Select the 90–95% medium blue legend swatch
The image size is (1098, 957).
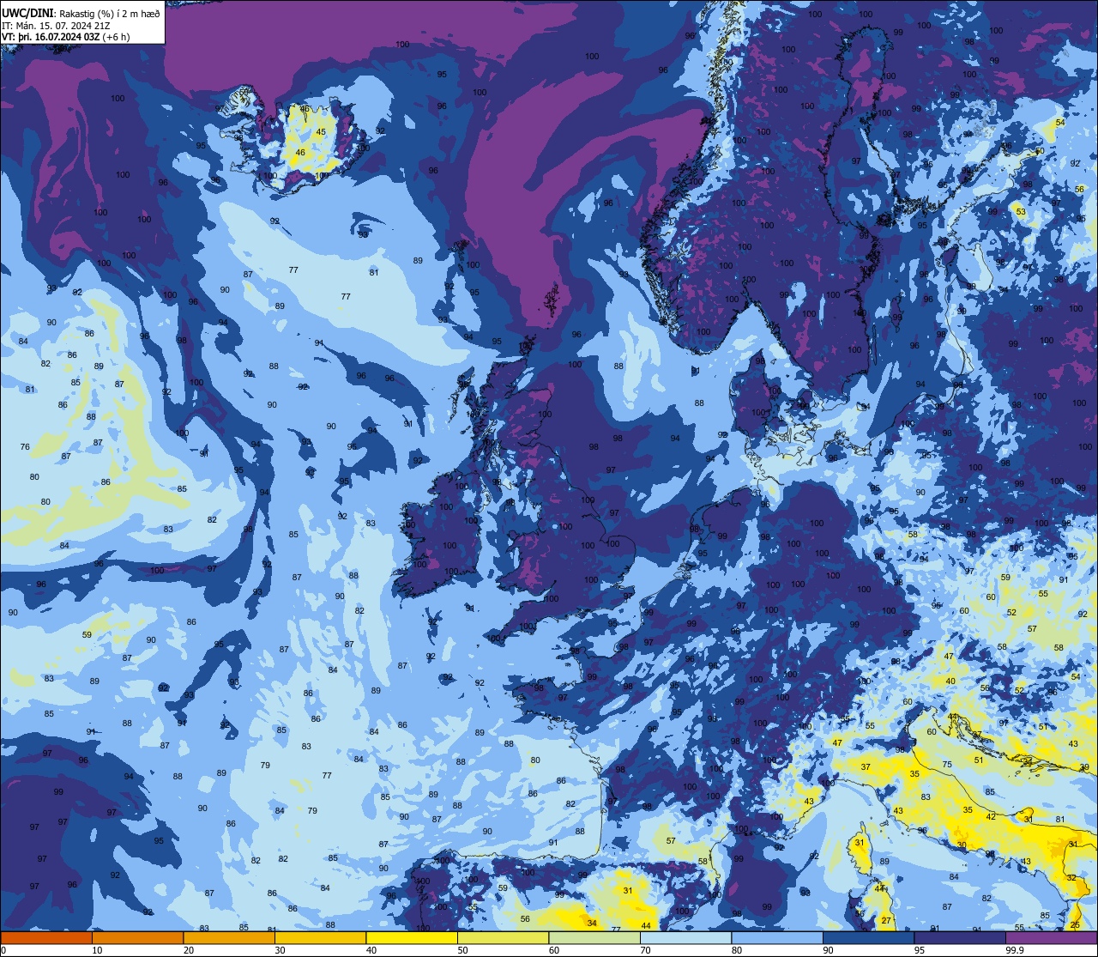tap(868, 938)
